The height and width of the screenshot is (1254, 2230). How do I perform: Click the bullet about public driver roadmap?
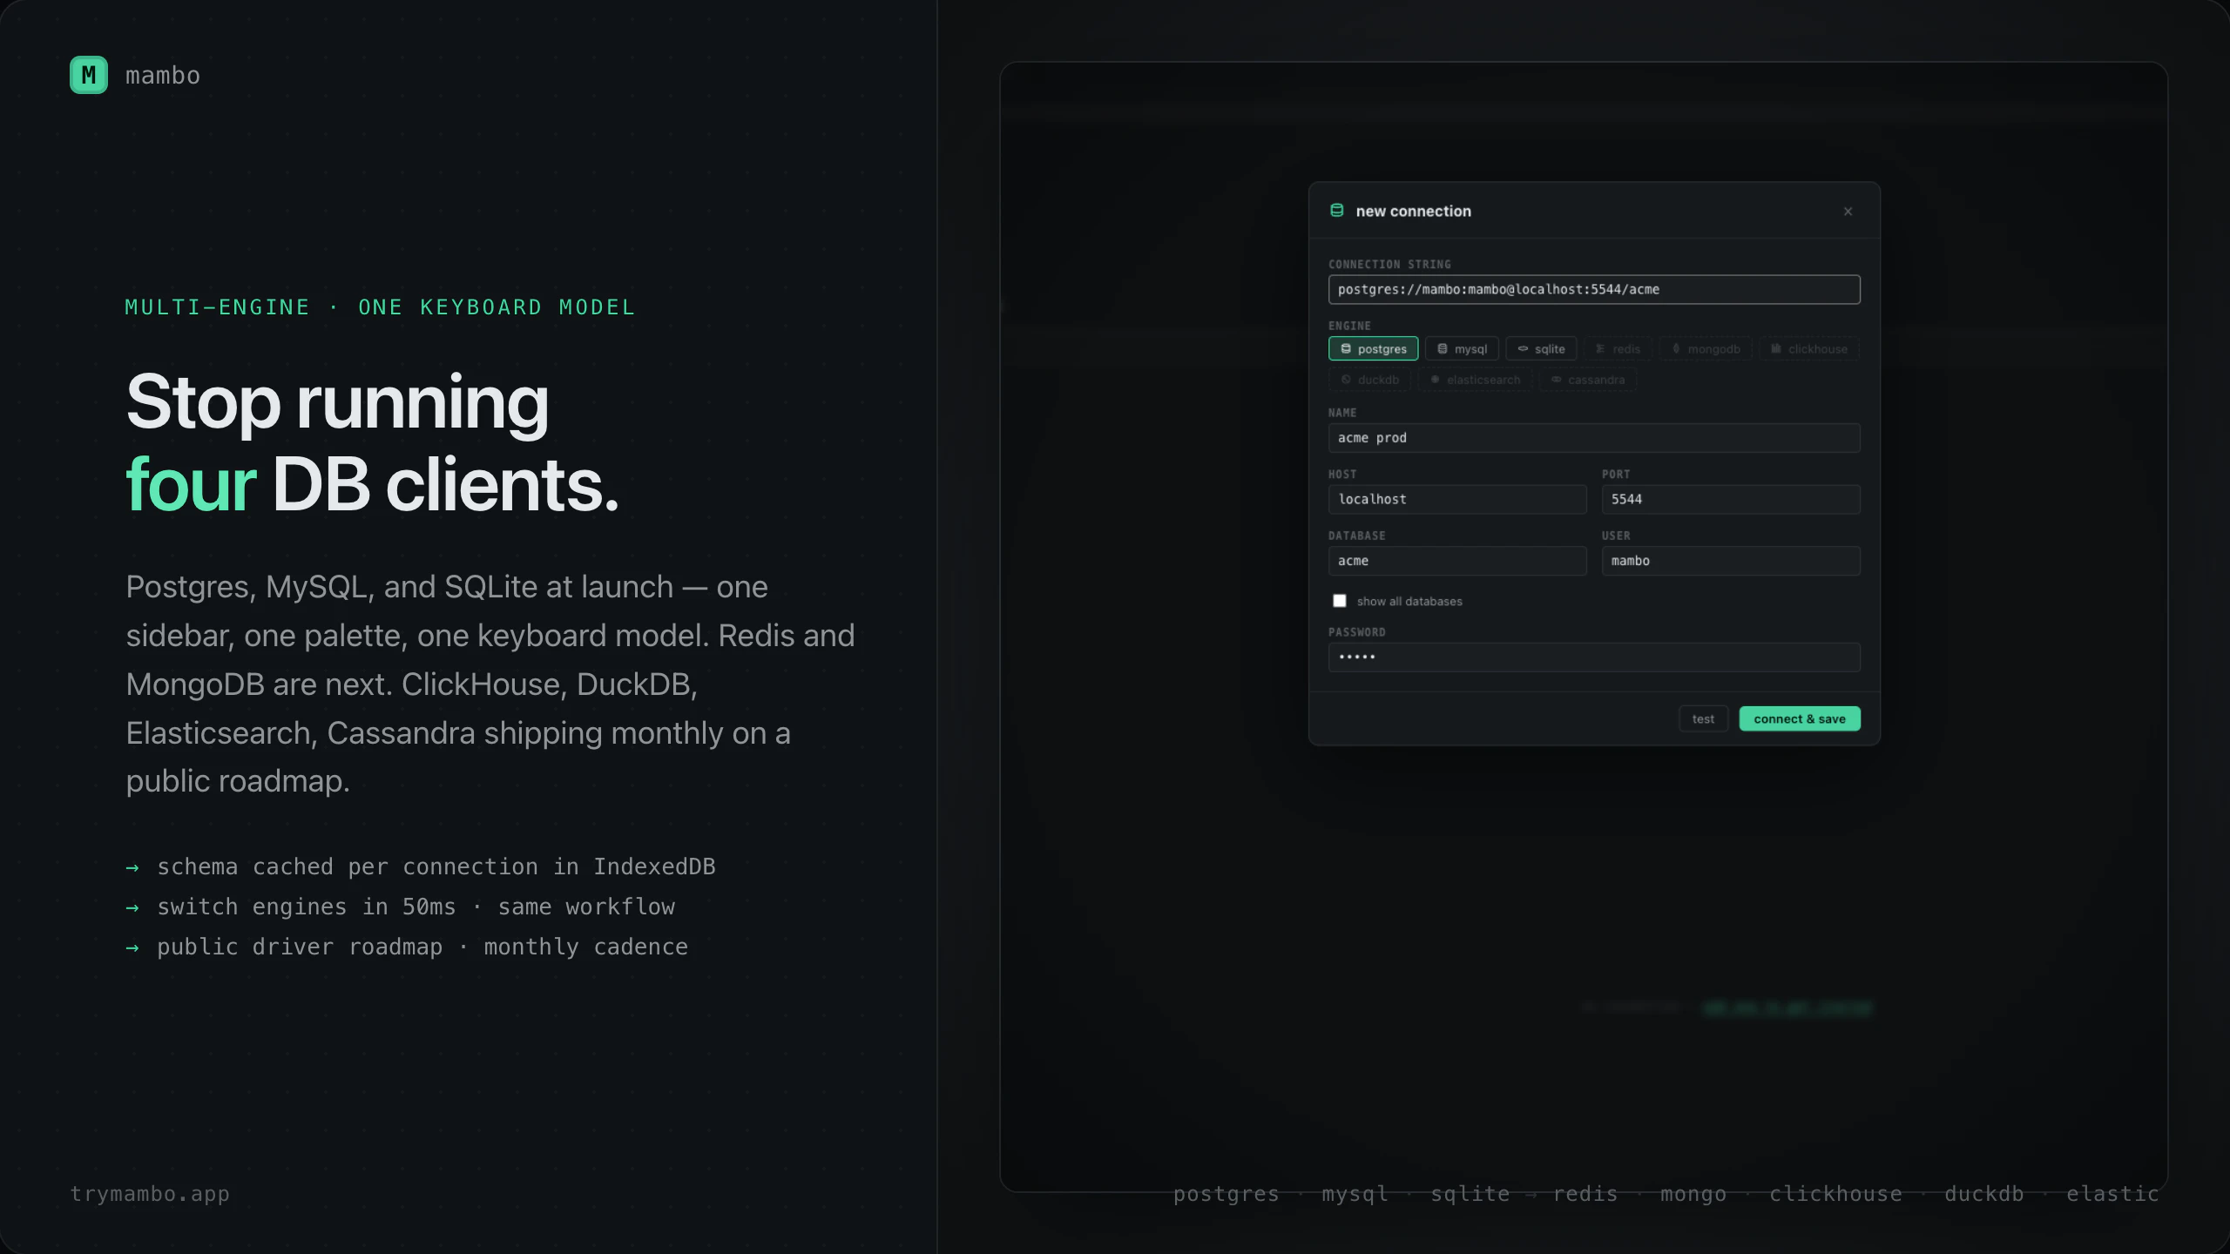pos(407,947)
